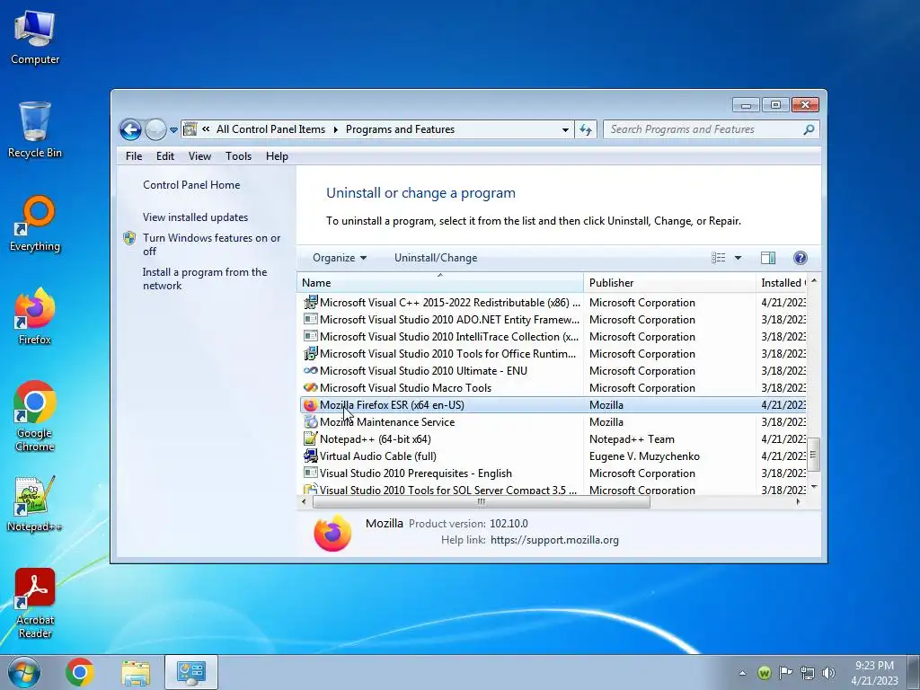Select Microsoft Visual Studio Macro Tools row

click(405, 388)
